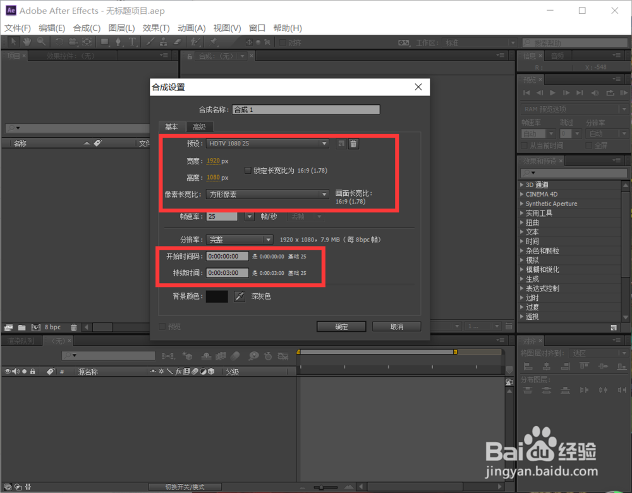Select the Unified Camera tool
Viewport: 632px width, 493px height.
click(73, 42)
